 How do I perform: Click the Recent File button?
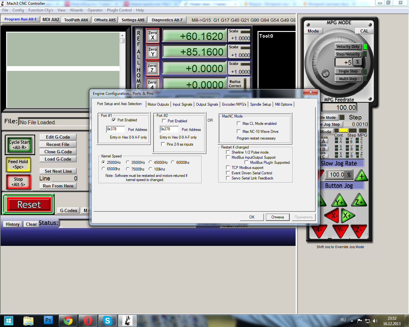[x=58, y=144]
